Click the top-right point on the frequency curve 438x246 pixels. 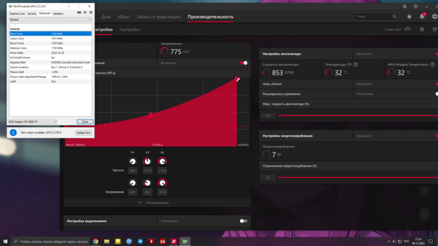(237, 78)
